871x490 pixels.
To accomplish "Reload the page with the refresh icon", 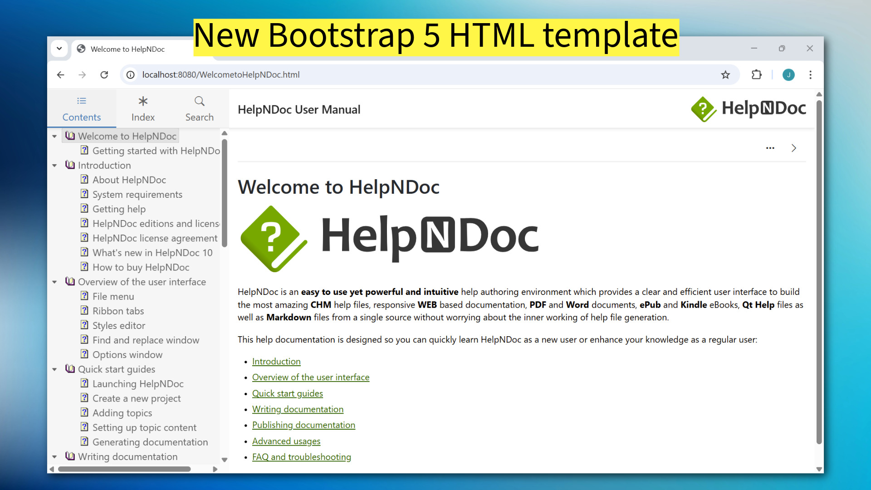I will (104, 75).
